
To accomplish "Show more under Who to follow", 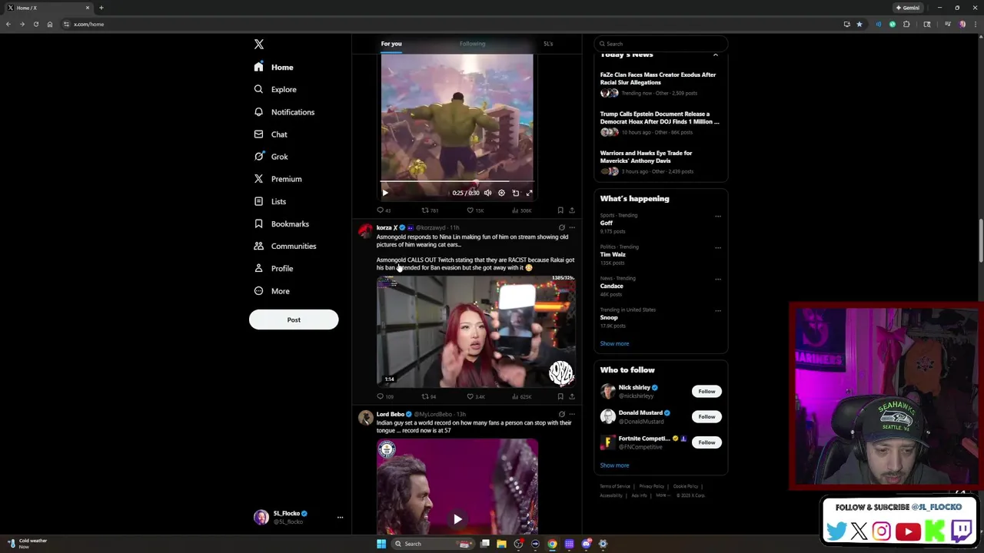I will tap(614, 465).
